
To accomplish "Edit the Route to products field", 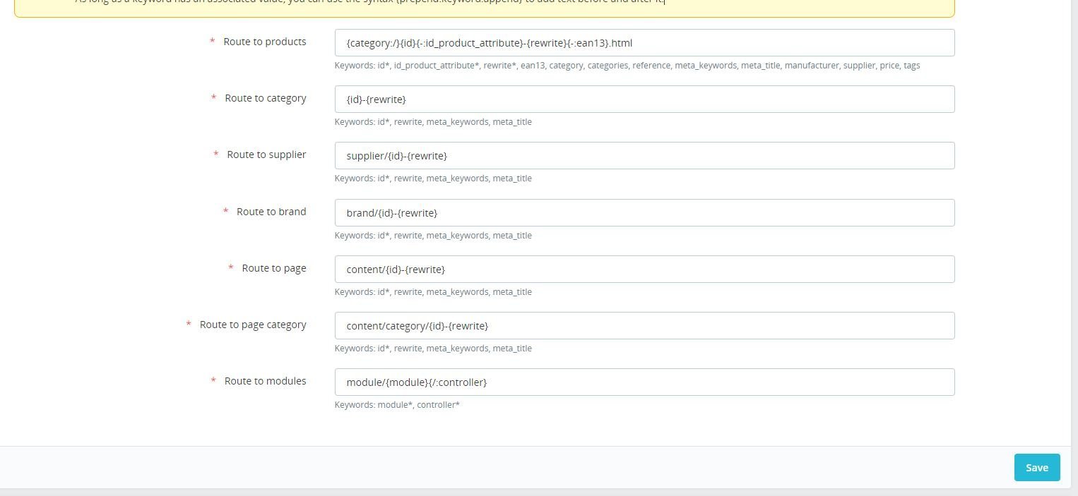I will [x=644, y=42].
